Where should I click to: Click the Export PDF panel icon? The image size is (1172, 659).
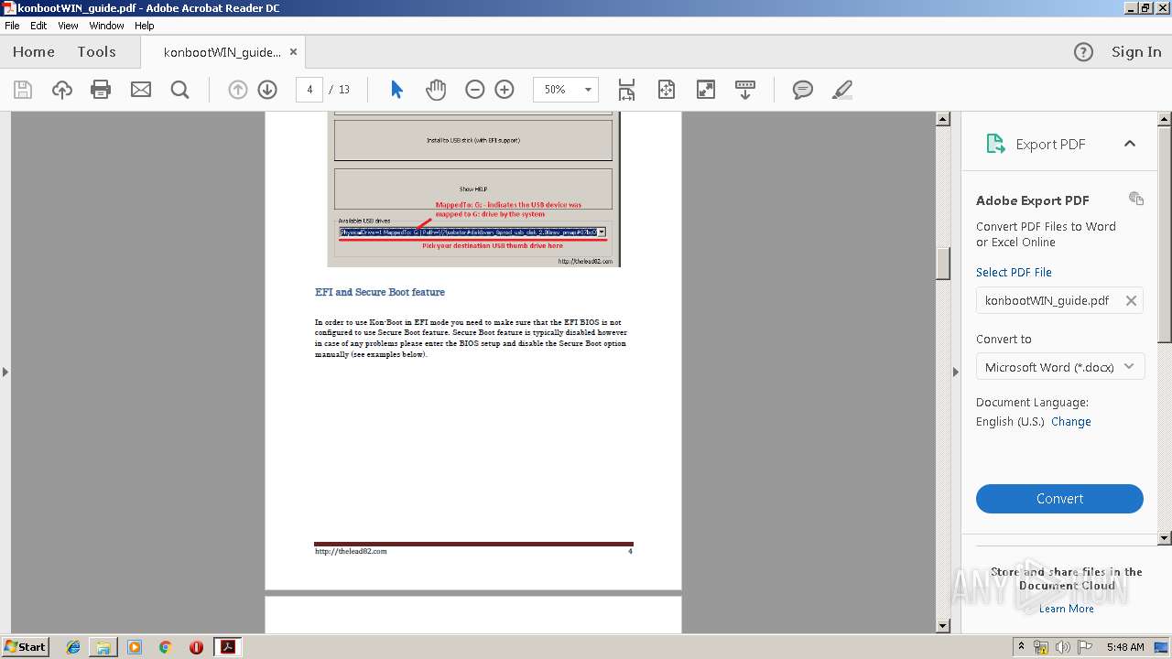(x=995, y=144)
